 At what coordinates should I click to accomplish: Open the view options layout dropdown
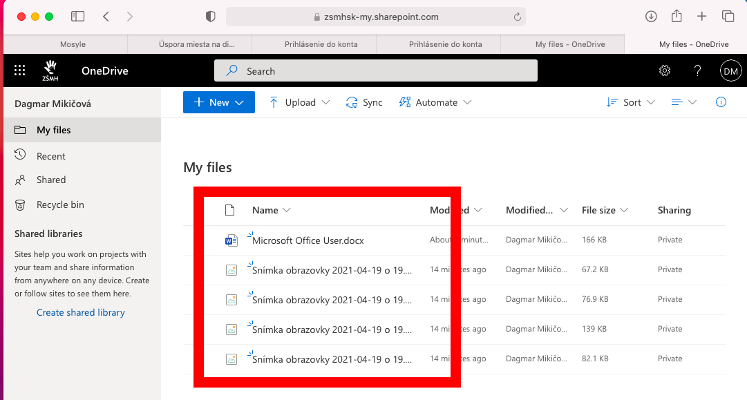coord(683,102)
